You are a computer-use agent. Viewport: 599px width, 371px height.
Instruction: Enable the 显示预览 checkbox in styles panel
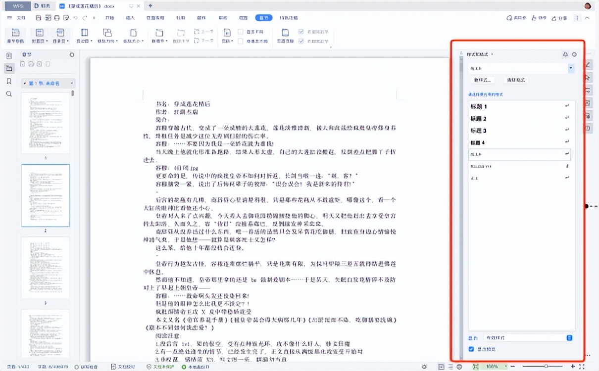pyautogui.click(x=471, y=349)
